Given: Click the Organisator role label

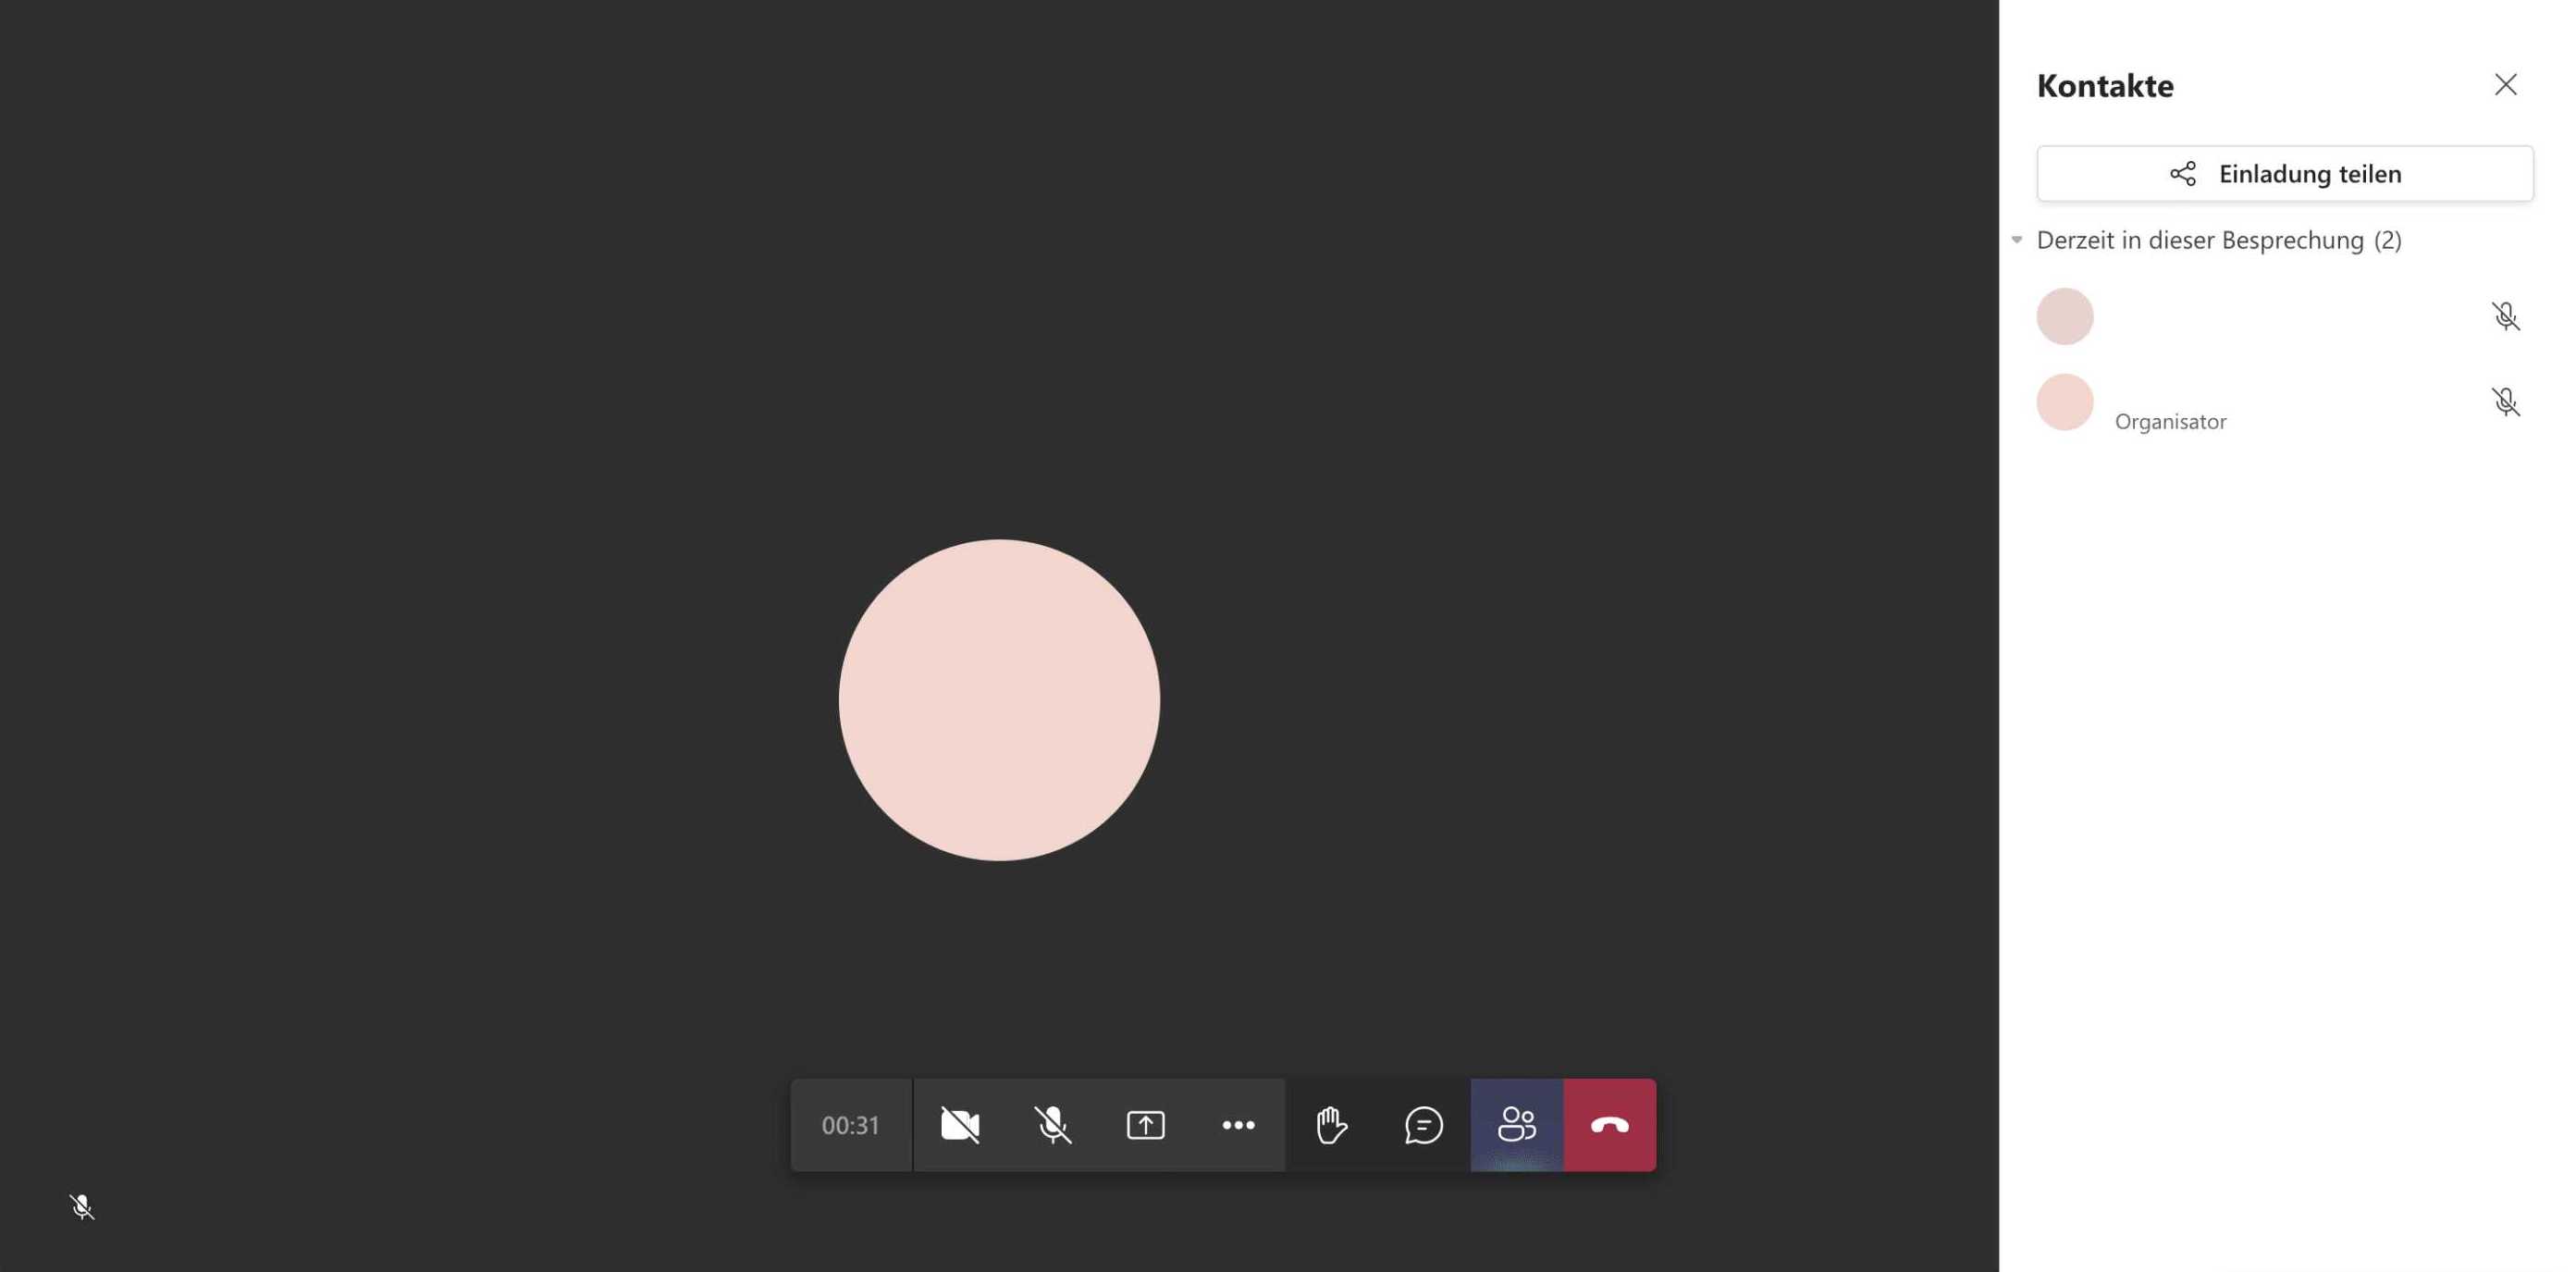Looking at the screenshot, I should [2170, 422].
